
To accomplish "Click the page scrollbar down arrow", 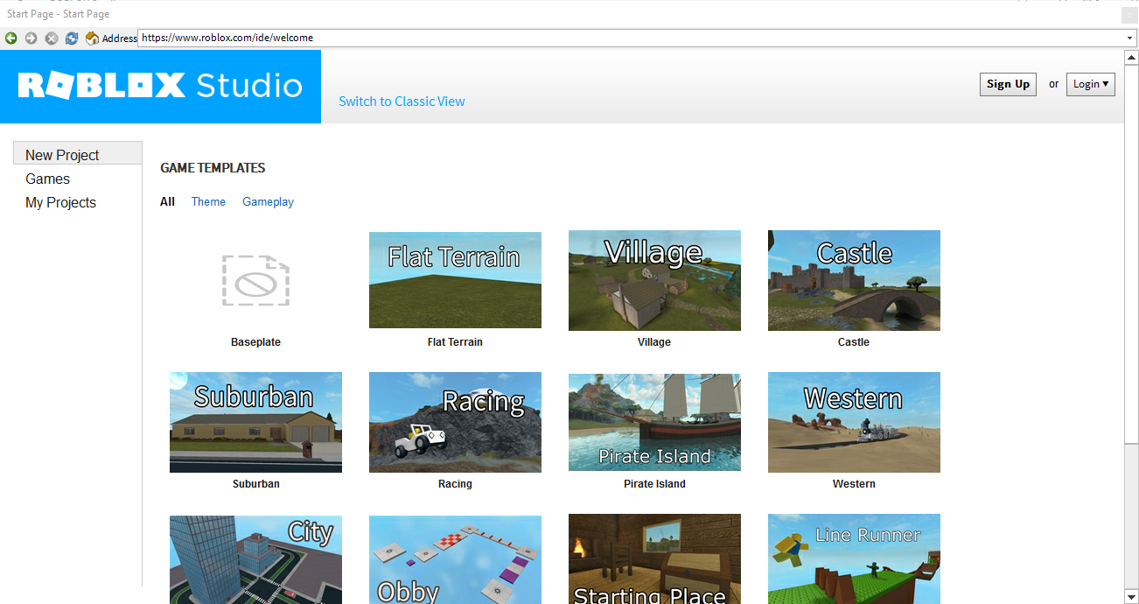I will click(x=1130, y=595).
